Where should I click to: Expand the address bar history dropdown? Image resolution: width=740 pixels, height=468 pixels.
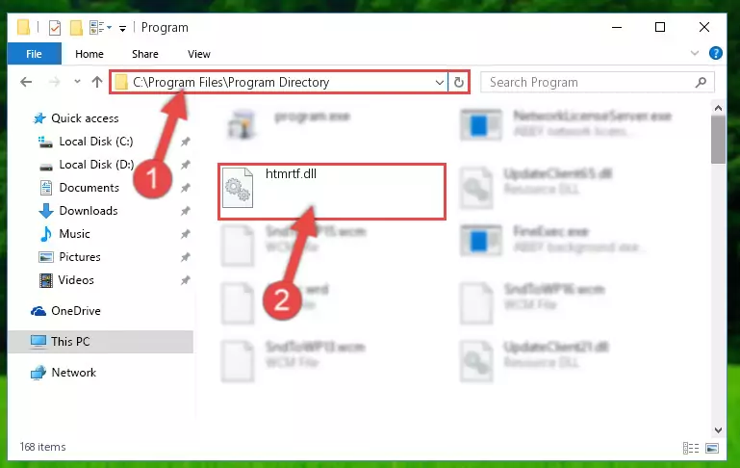tap(440, 82)
